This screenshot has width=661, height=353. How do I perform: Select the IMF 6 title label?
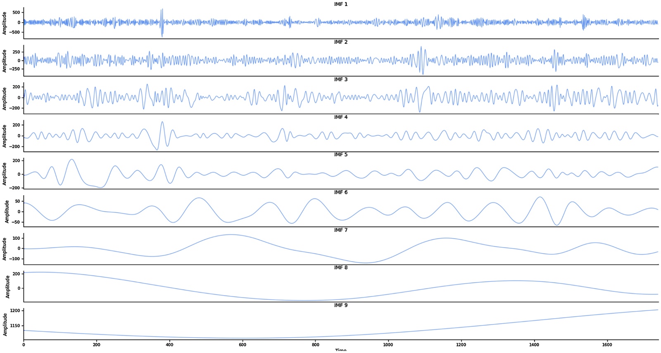pyautogui.click(x=341, y=192)
